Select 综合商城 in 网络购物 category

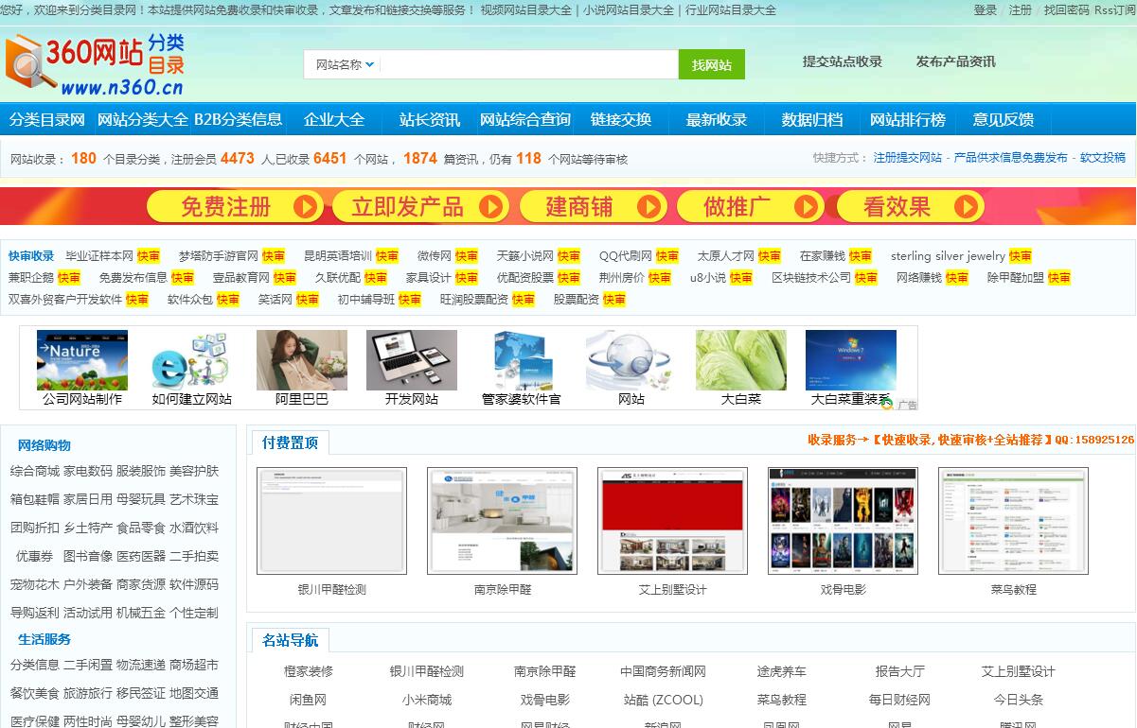click(35, 471)
